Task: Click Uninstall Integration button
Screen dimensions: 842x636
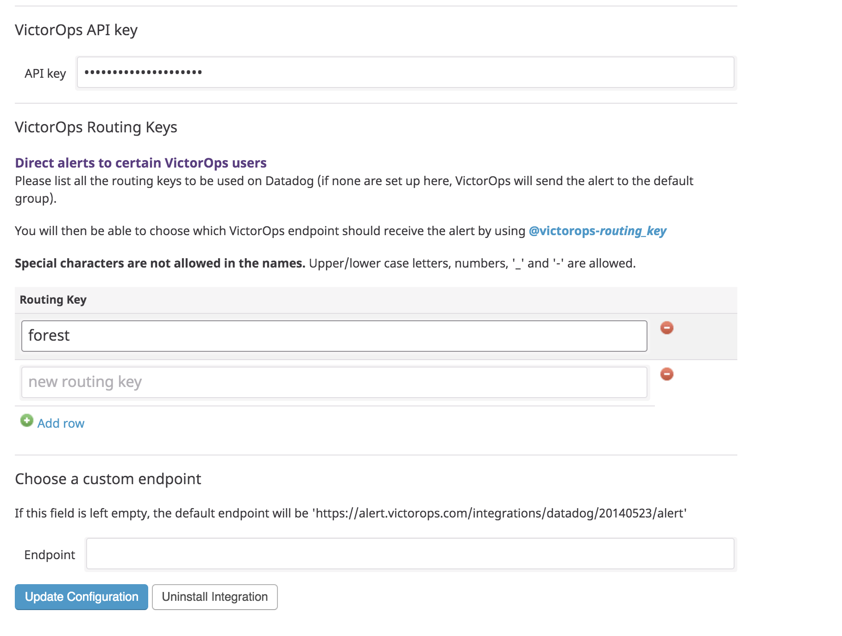Action: coord(215,597)
